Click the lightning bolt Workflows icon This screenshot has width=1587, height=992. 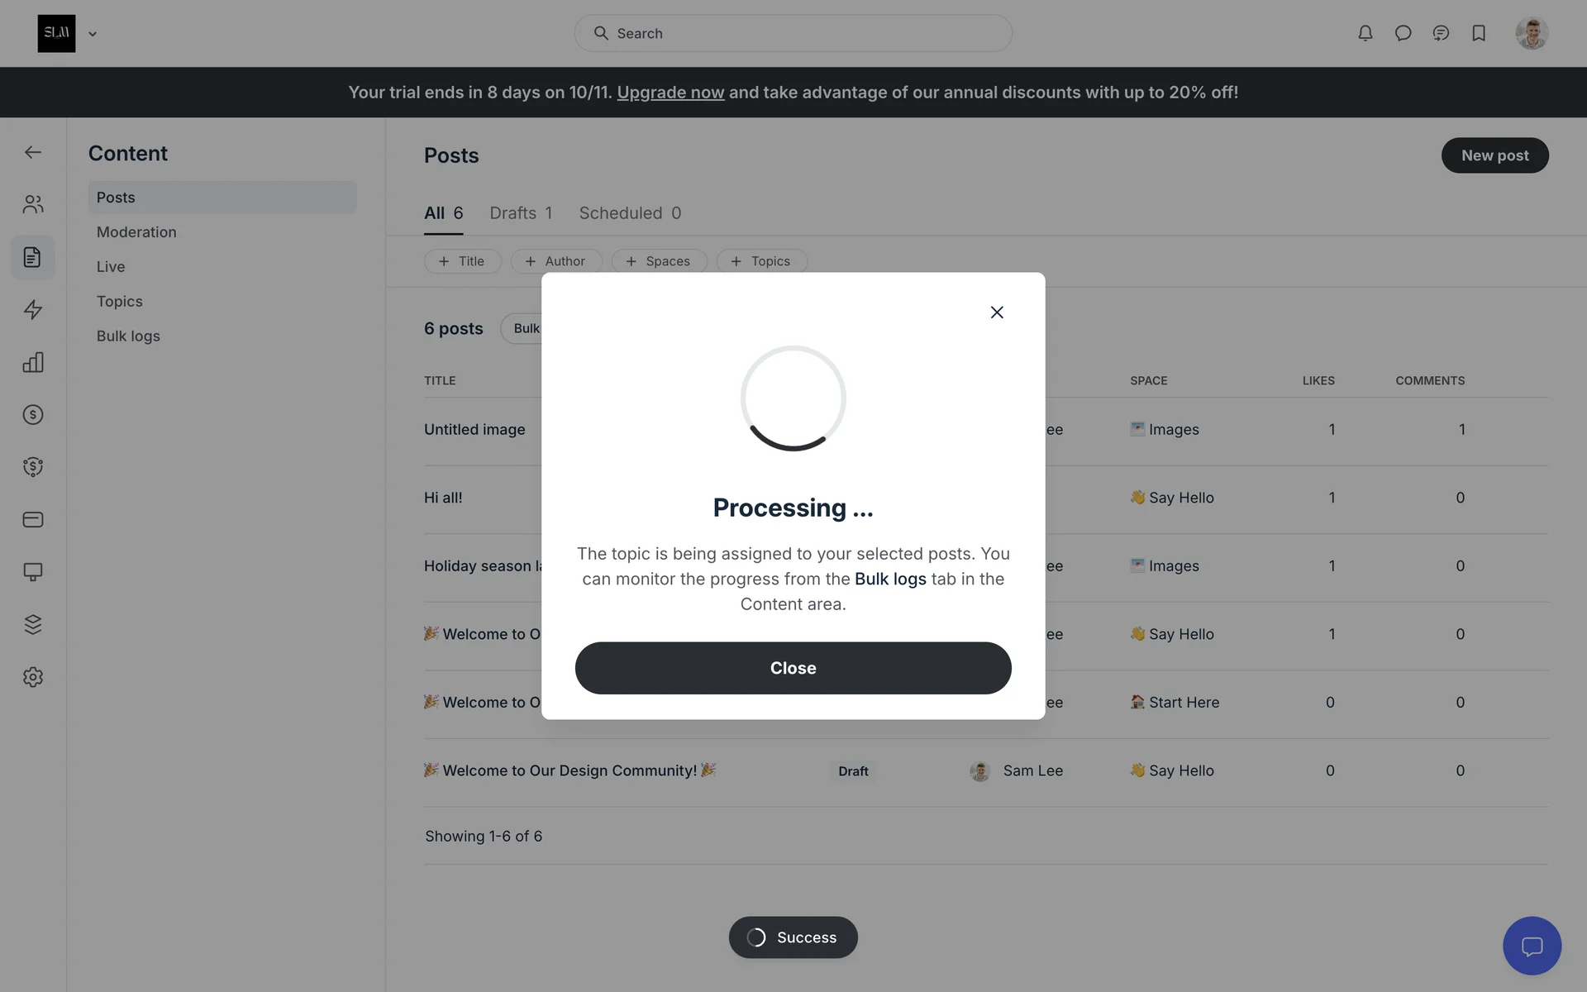33,309
